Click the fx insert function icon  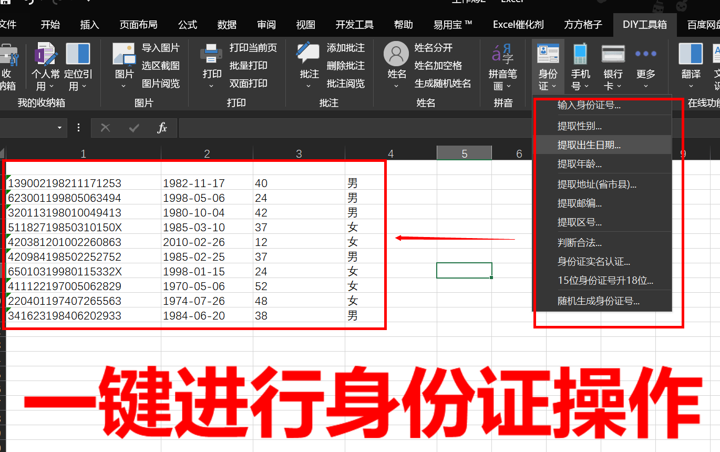click(x=162, y=128)
